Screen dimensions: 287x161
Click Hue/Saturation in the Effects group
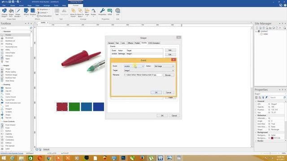pos(44,16)
